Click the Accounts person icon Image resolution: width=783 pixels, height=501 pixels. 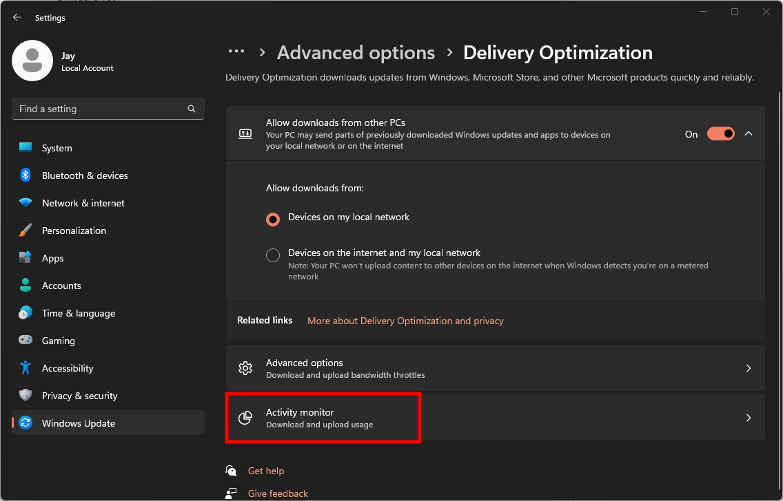coord(26,285)
